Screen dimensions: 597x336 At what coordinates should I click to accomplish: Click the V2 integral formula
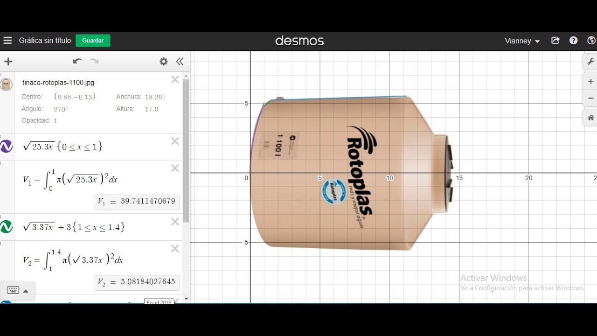tap(73, 260)
